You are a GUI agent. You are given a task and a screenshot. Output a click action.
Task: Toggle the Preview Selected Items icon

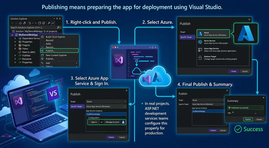pos(53,23)
